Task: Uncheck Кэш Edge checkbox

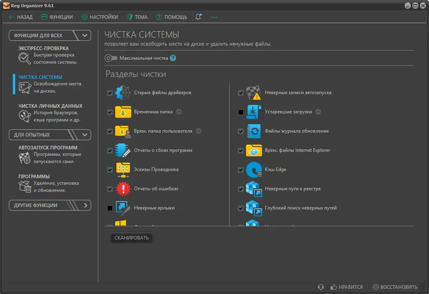Action: pyautogui.click(x=241, y=170)
